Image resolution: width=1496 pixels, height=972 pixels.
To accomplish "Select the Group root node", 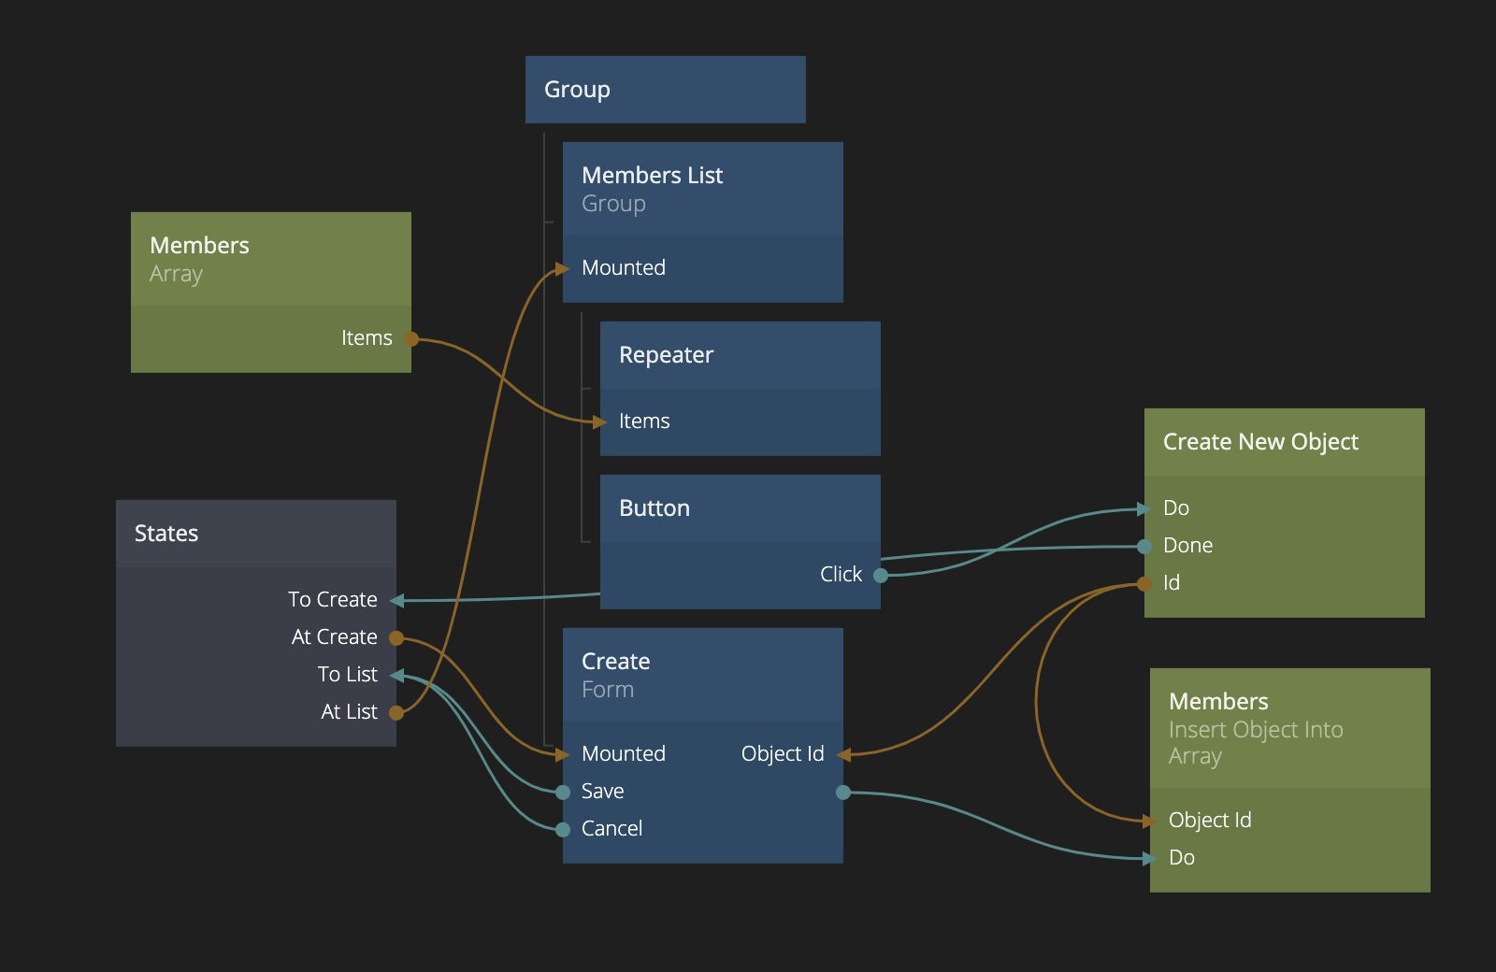I will [665, 90].
